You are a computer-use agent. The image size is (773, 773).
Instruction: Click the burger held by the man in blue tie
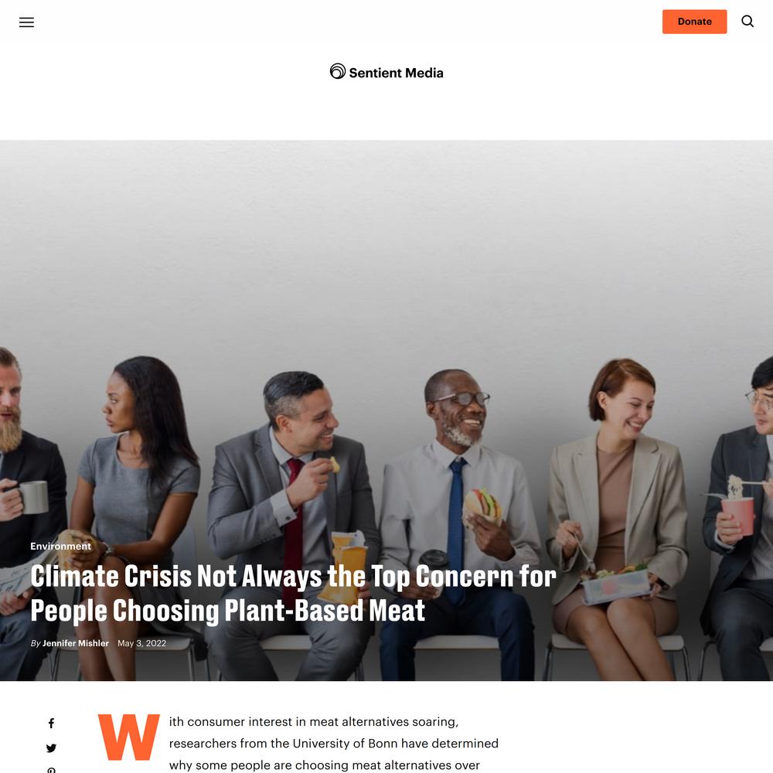(x=482, y=506)
